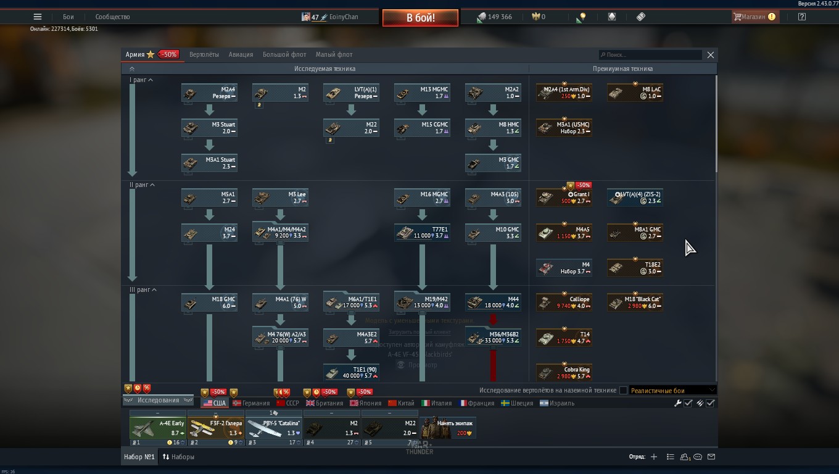Image resolution: width=839 pixels, height=474 pixels.
Task: Click the tech tree vertical scrollbar
Action: click(x=716, y=123)
